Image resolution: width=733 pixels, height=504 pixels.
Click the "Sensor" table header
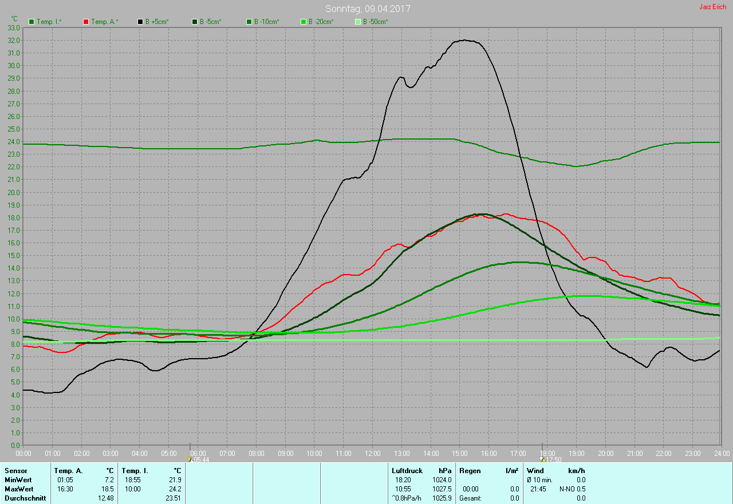15,471
